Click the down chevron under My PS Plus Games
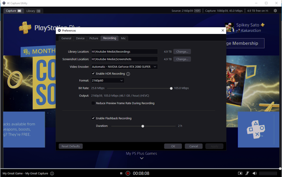282x177 pixels. [142, 159]
